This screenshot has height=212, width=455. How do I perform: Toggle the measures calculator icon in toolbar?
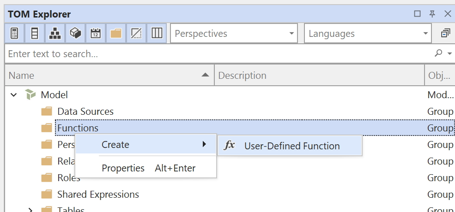(x=14, y=34)
